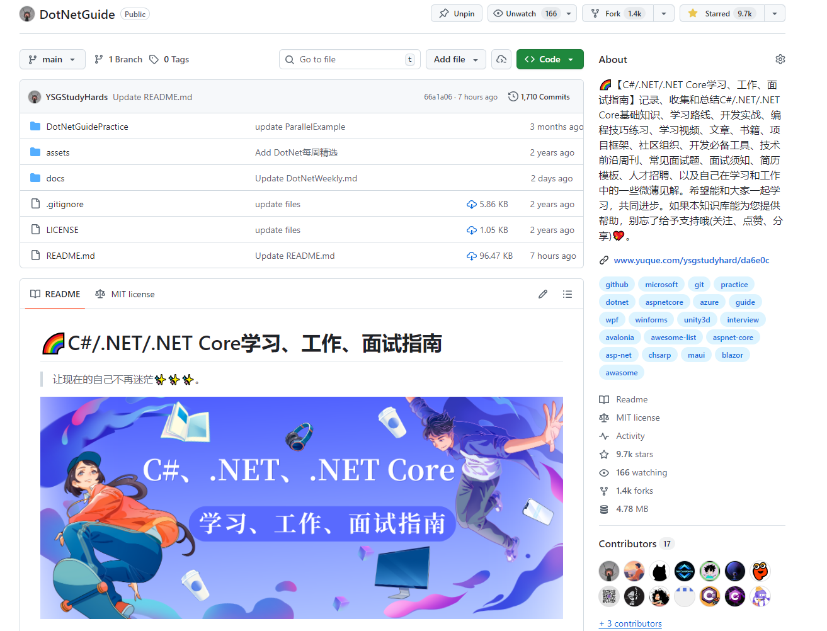Open the DotNetGuide repository title

click(x=77, y=14)
